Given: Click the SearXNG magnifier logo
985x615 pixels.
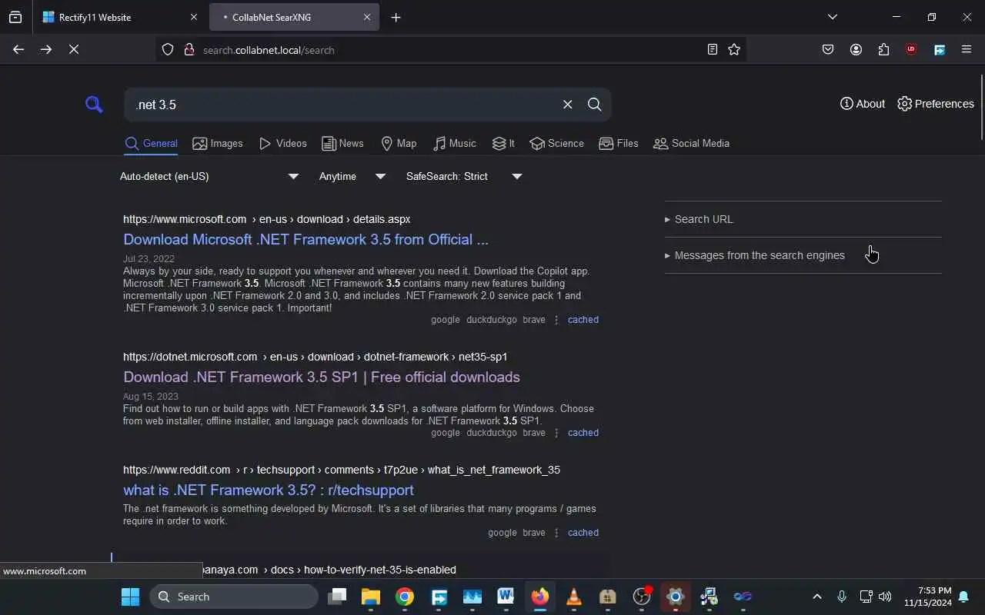Looking at the screenshot, I should 94,105.
